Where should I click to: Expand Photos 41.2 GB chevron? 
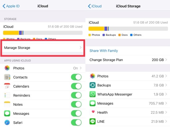[x=166, y=76]
